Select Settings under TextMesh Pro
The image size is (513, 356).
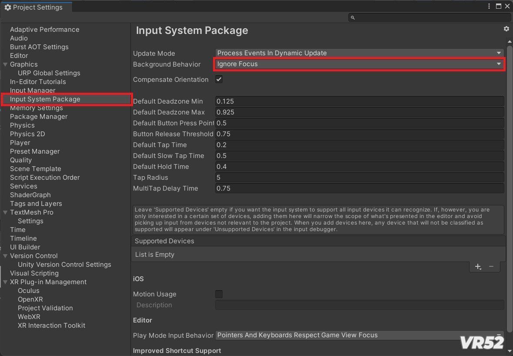[30, 221]
